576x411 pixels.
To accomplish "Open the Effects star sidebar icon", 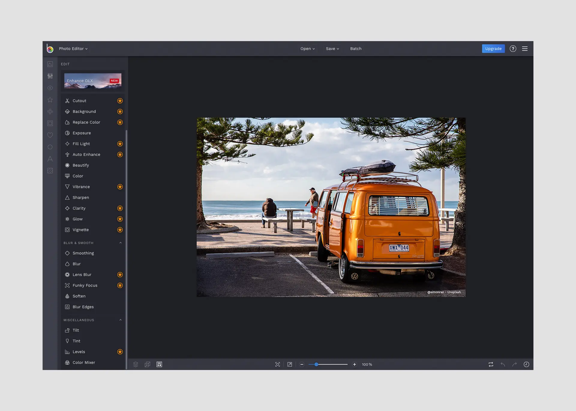I will click(50, 100).
